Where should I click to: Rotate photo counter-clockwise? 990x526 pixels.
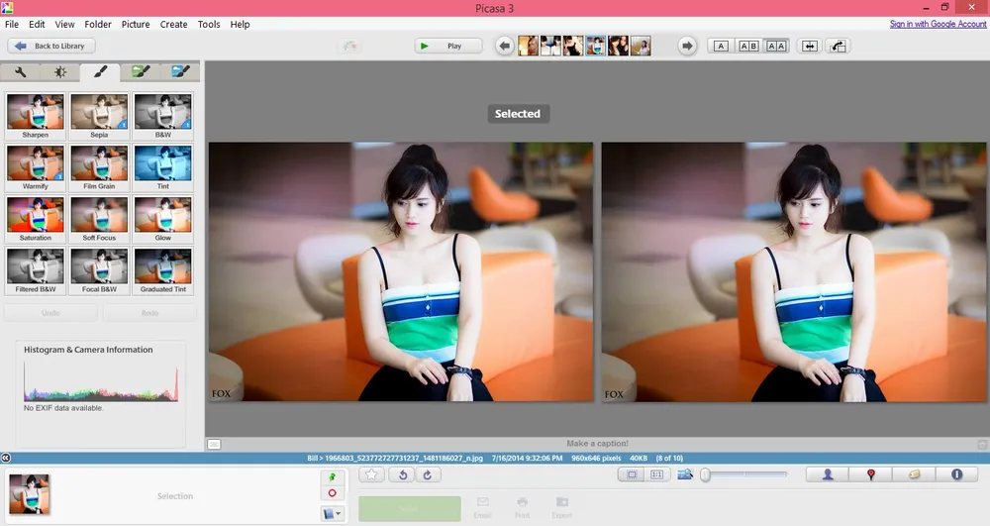coord(402,474)
